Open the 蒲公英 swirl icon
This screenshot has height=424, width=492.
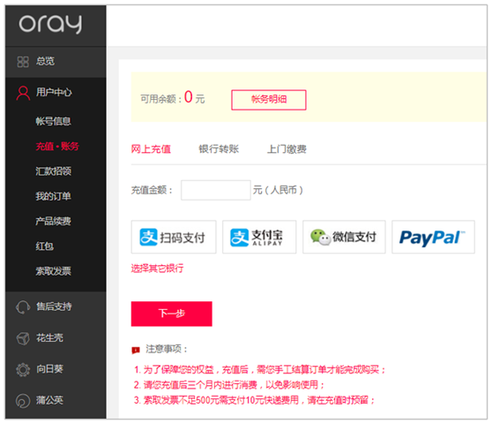(23, 401)
